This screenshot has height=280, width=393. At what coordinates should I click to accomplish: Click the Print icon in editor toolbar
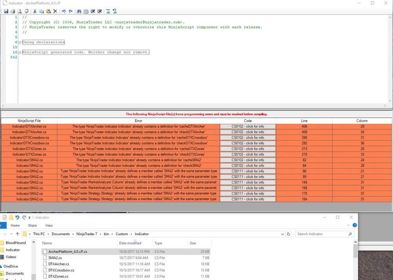click(x=13, y=11)
